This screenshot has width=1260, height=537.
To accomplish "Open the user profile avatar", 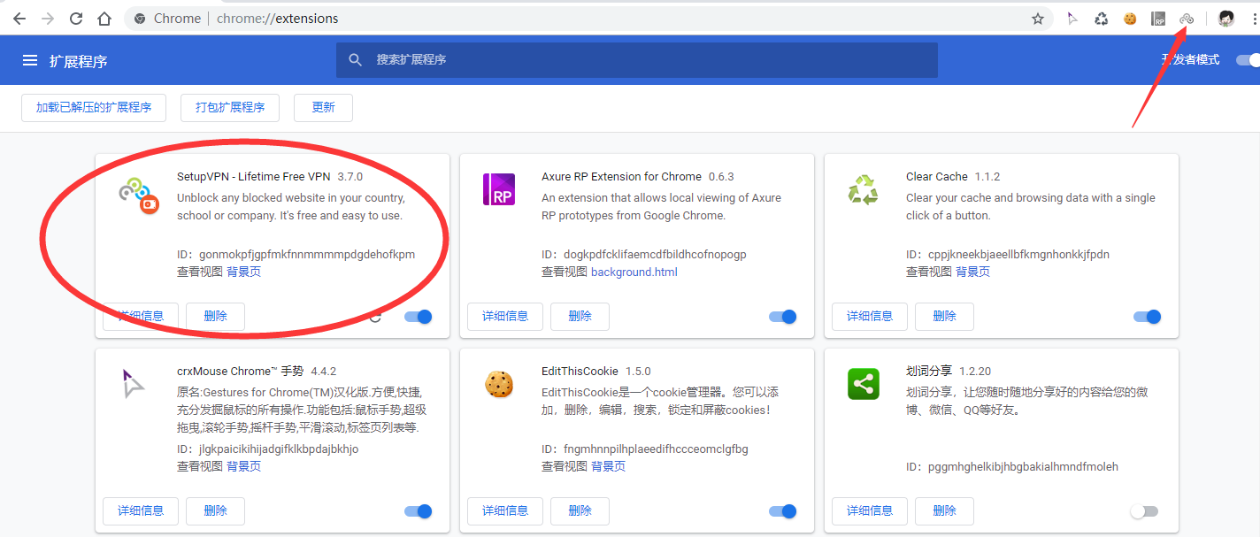I will point(1225,19).
